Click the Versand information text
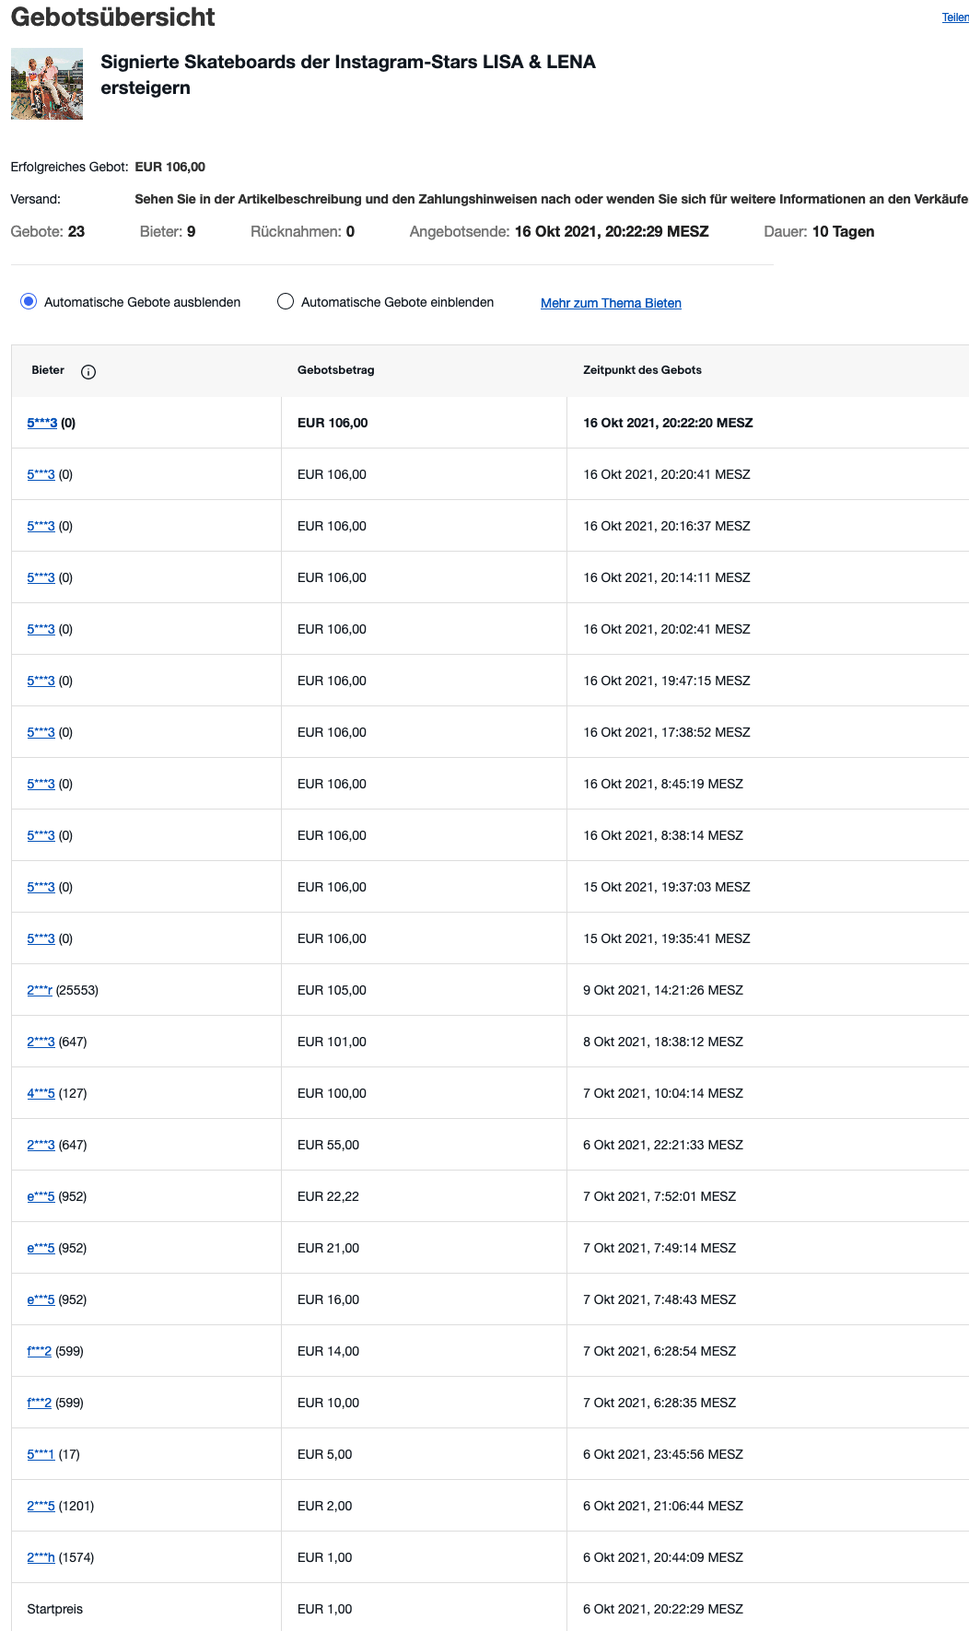This screenshot has height=1631, width=969. 551,199
